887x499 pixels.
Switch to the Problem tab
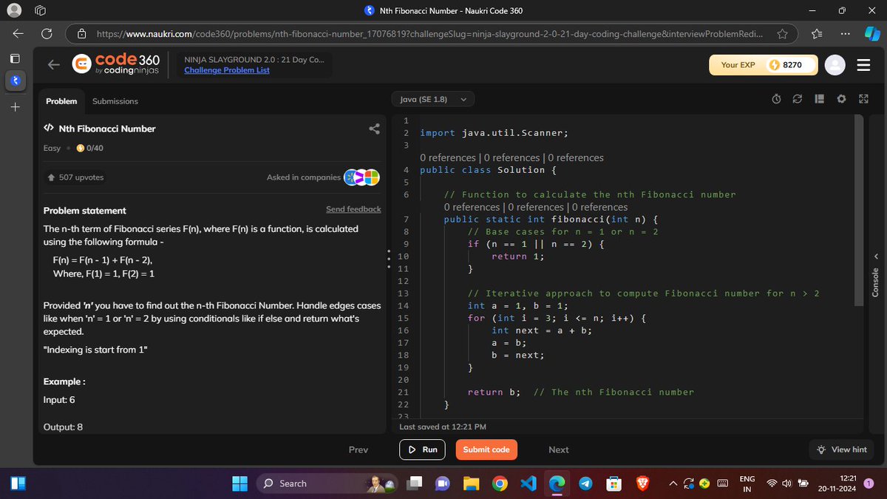click(61, 101)
